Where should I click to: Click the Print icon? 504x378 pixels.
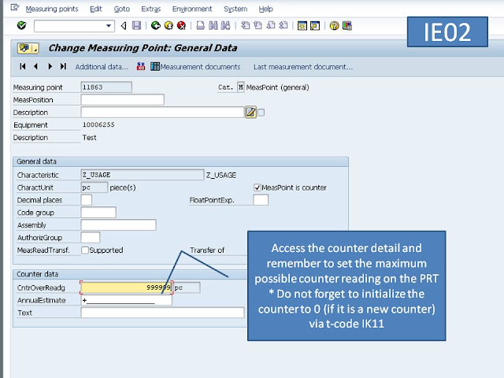pyautogui.click(x=200, y=25)
